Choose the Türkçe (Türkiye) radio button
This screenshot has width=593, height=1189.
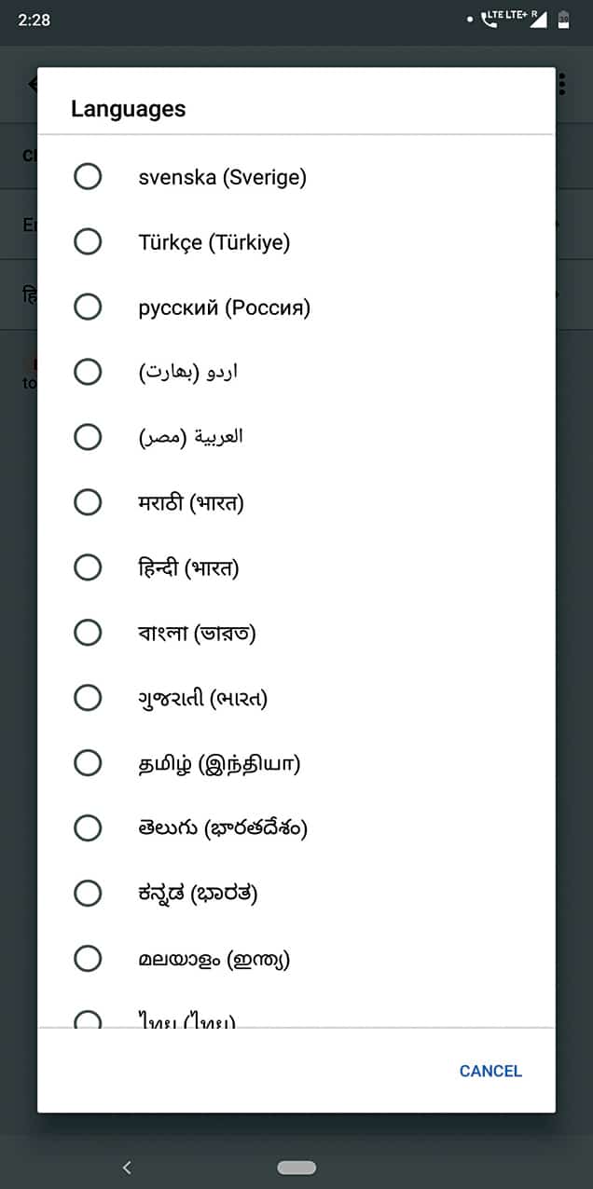click(x=88, y=242)
